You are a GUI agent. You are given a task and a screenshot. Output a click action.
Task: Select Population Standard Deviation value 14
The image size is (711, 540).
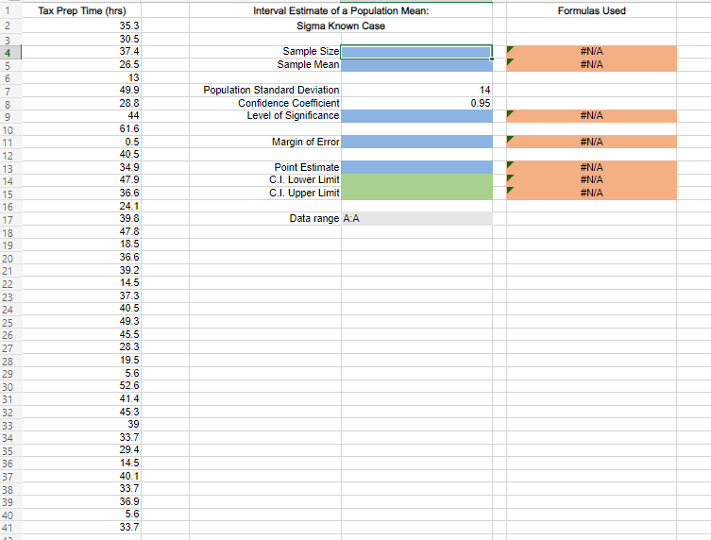click(x=416, y=91)
